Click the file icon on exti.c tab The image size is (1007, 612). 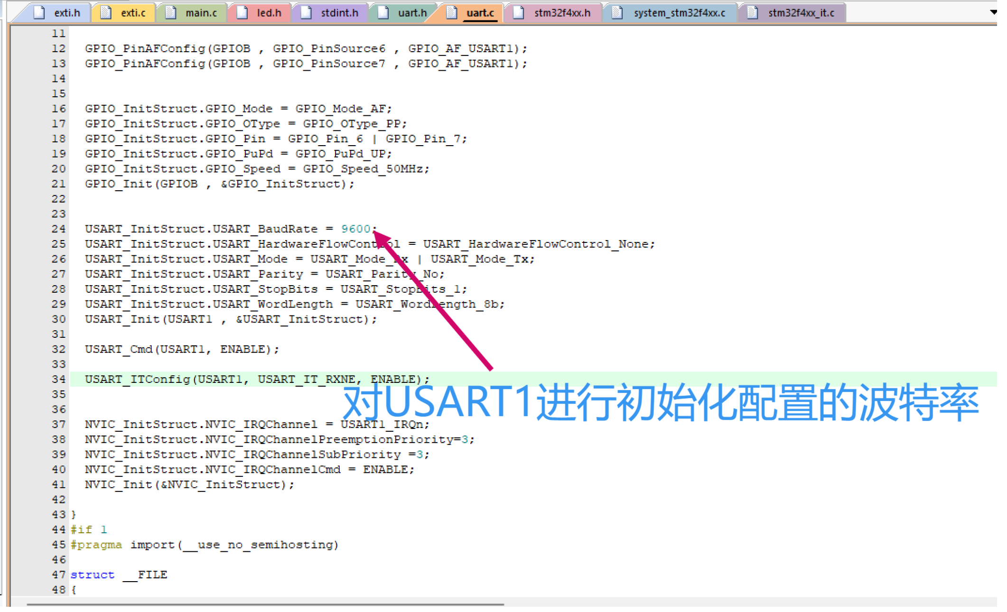[x=106, y=13]
